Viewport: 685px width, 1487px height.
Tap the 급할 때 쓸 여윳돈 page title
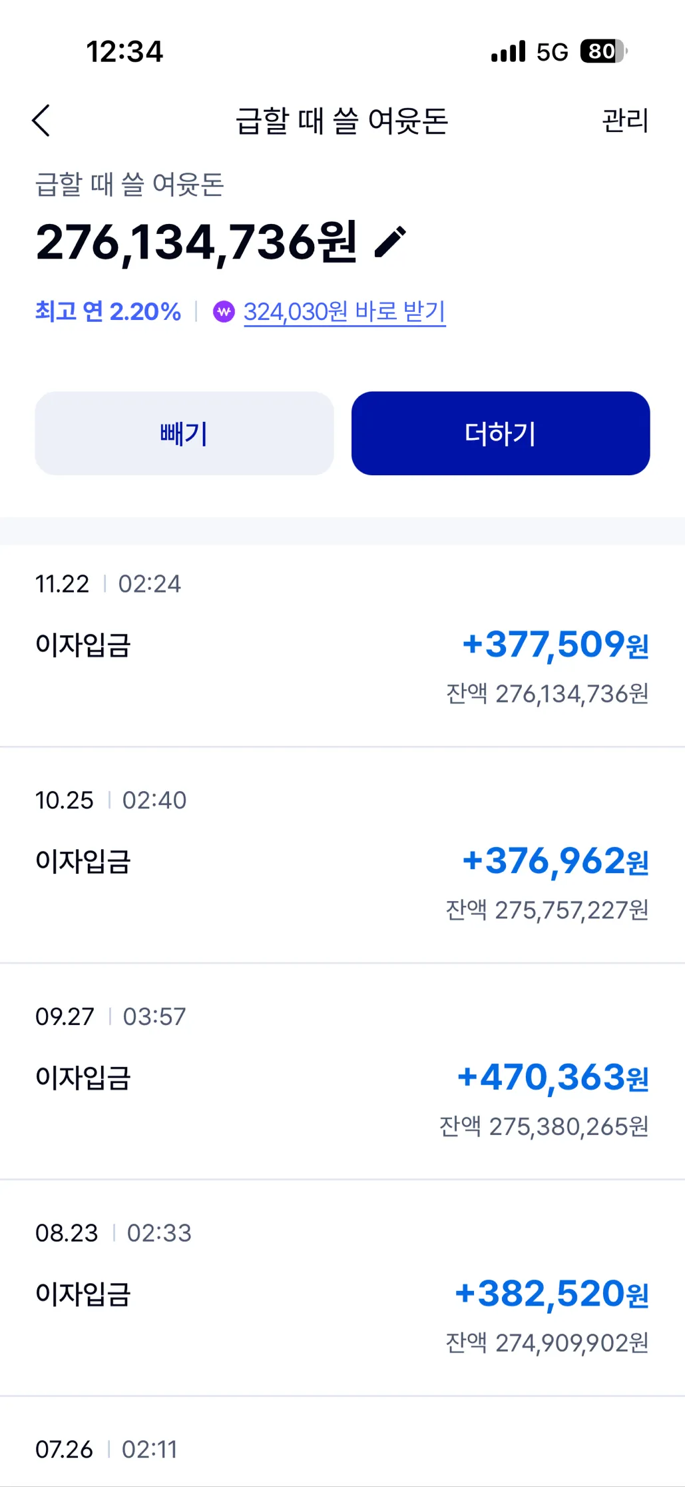click(342, 121)
